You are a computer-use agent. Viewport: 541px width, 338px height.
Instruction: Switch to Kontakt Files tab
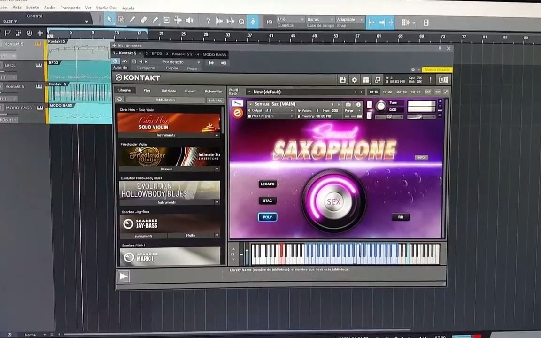pyautogui.click(x=147, y=90)
